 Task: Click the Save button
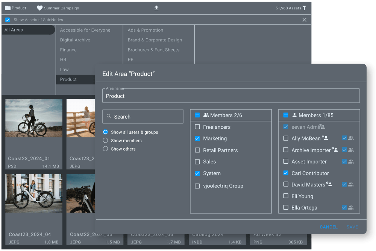(x=352, y=227)
